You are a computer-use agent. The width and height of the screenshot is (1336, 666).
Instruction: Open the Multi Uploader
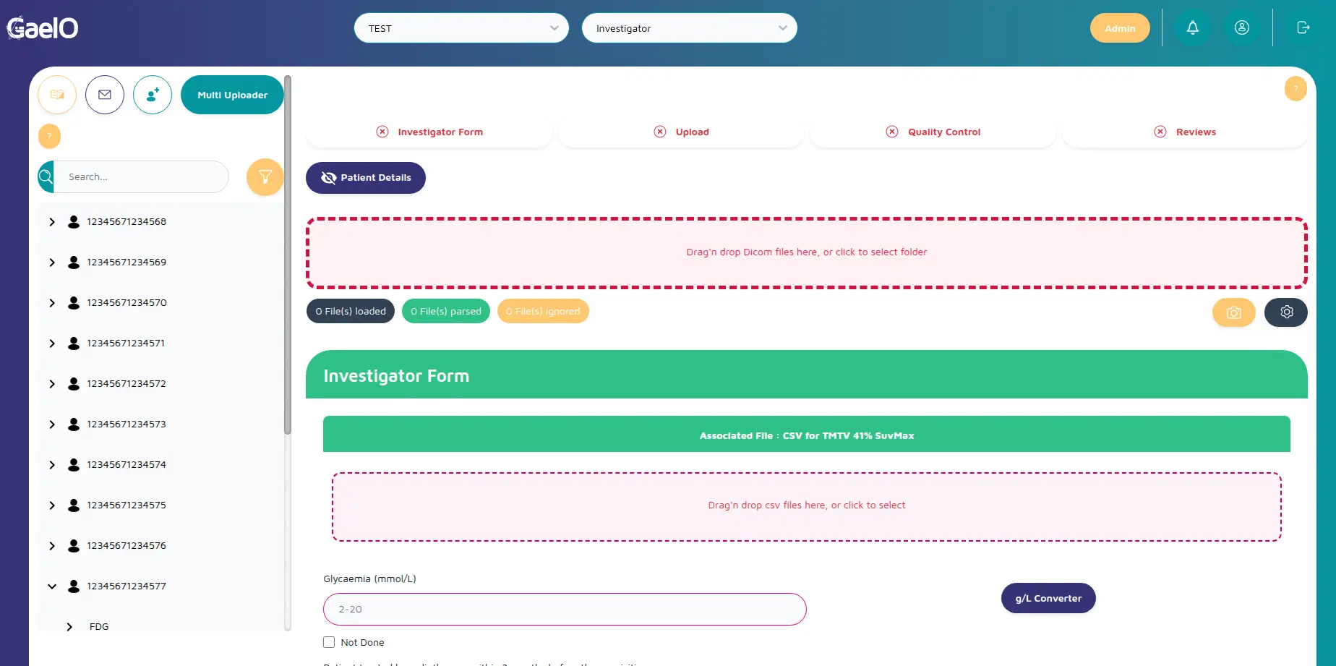coord(232,95)
